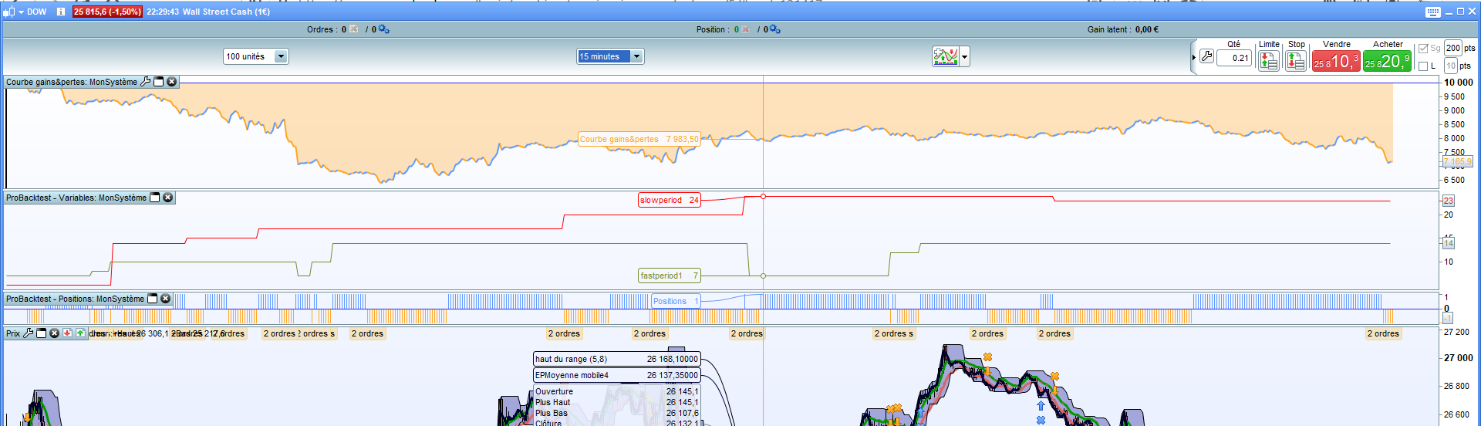
Task: Expand the 15 minutes timeframe dropdown
Action: click(x=636, y=56)
